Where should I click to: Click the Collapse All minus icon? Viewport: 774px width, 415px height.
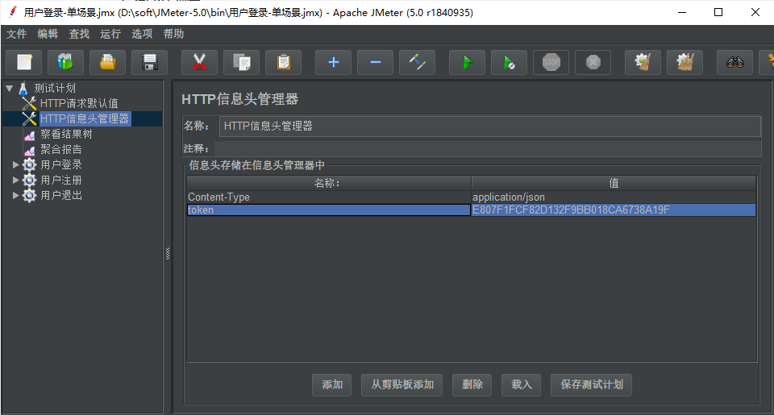point(375,62)
